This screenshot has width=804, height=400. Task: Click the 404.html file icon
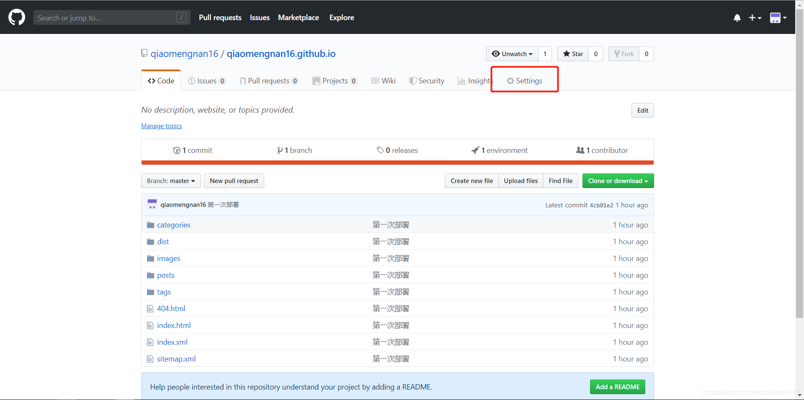[x=150, y=309]
